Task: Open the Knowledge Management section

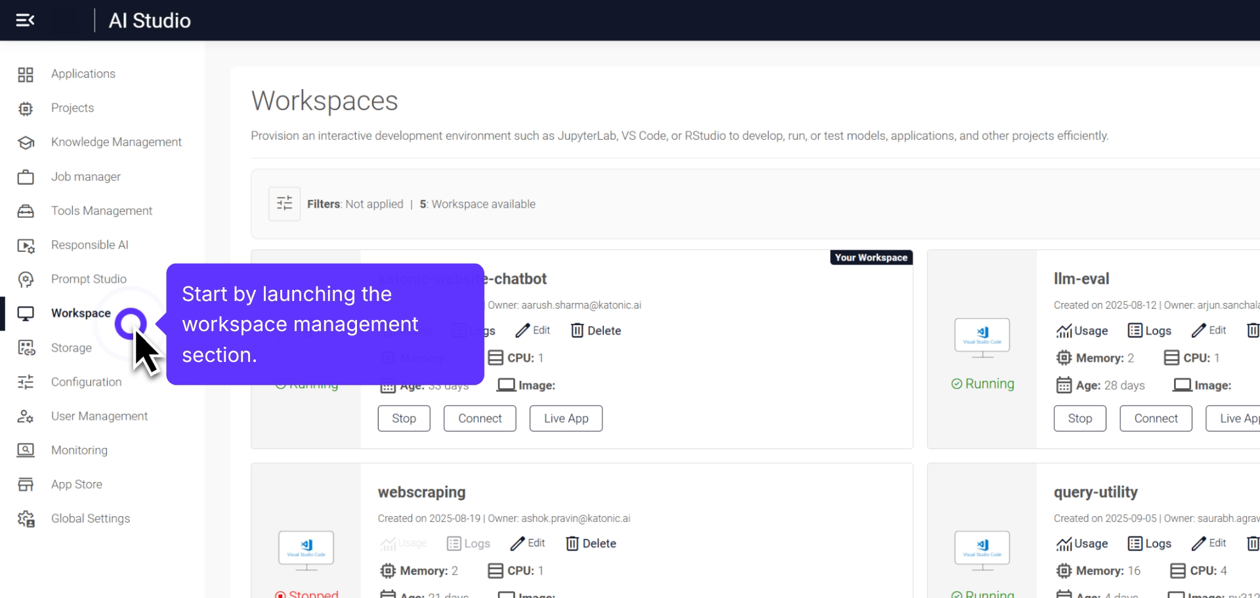Action: point(116,142)
